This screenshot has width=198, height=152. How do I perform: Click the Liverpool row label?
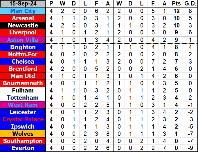tap(23, 33)
